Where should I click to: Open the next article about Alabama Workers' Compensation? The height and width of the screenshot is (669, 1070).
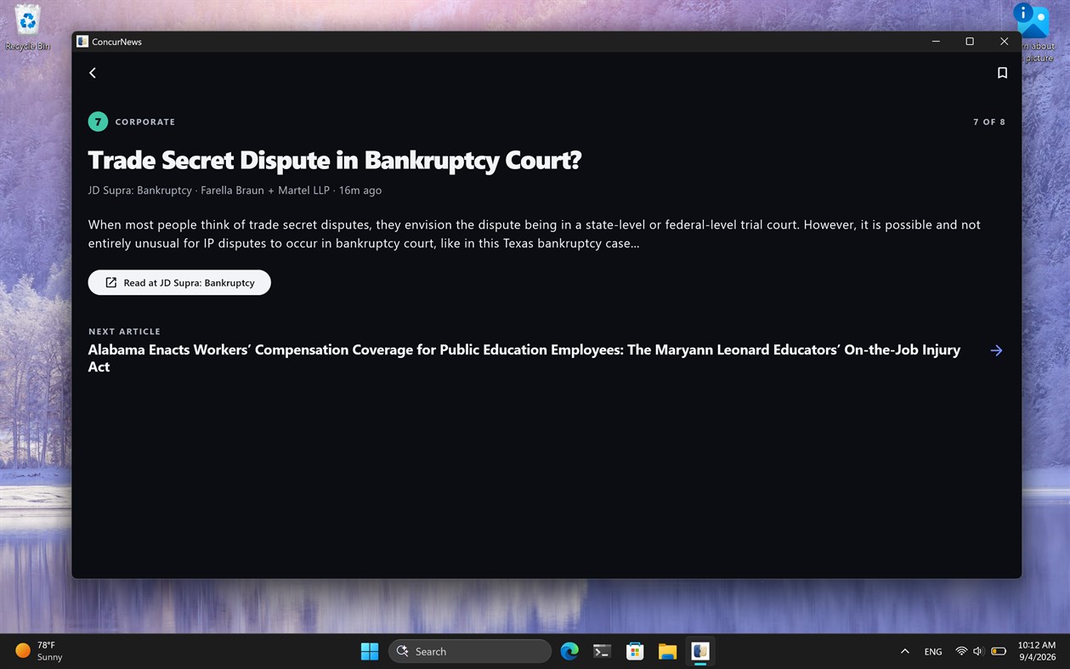[x=524, y=358]
